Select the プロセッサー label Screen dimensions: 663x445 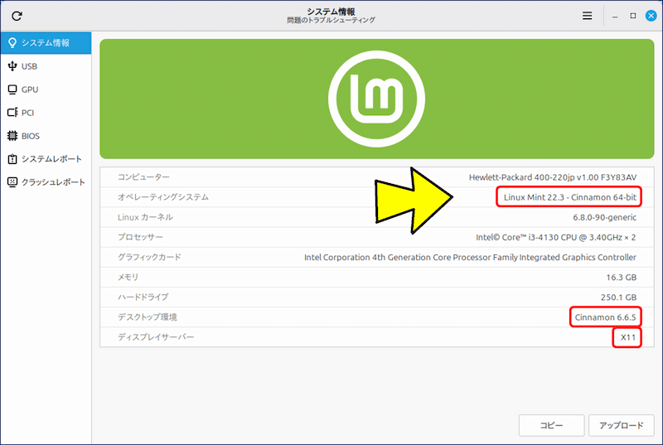click(x=140, y=237)
